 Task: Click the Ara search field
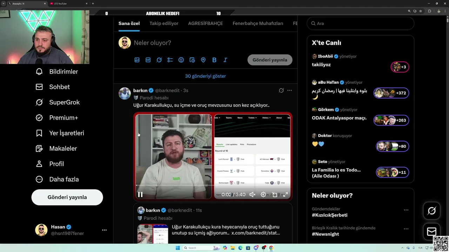click(361, 23)
